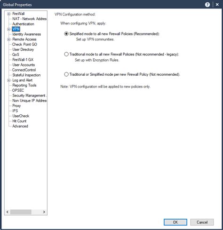Expand the Log and Alert node
223x230 pixels.
click(x=9, y=80)
